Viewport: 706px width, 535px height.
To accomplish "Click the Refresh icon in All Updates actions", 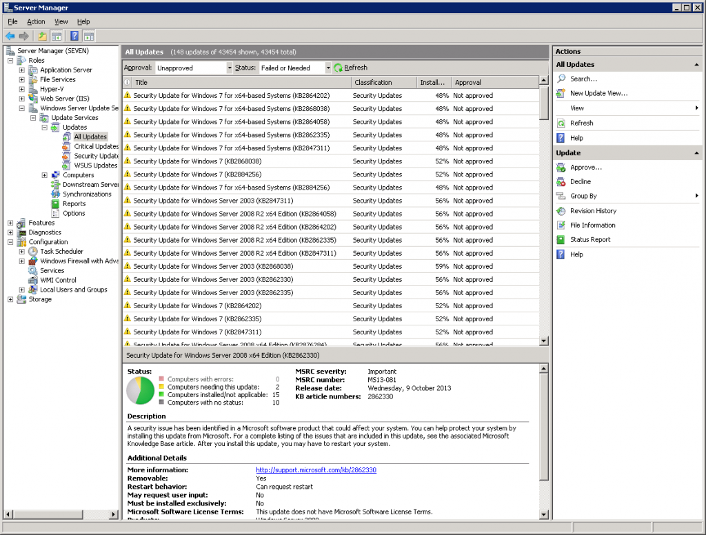I will click(x=561, y=123).
